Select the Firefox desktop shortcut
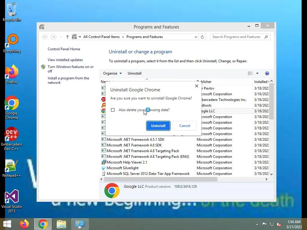 tap(12, 74)
